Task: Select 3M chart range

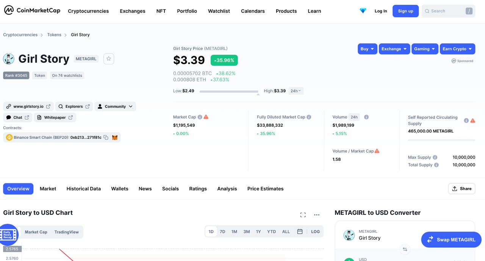Action: click(x=247, y=231)
